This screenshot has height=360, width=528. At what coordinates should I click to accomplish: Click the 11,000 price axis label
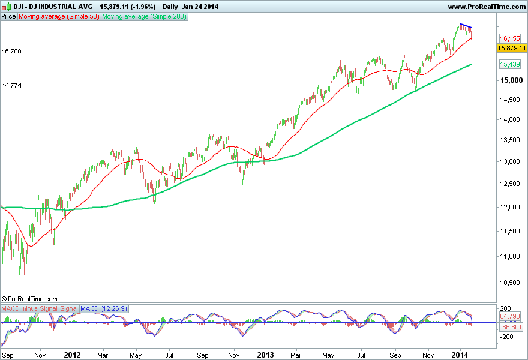[x=510, y=256]
